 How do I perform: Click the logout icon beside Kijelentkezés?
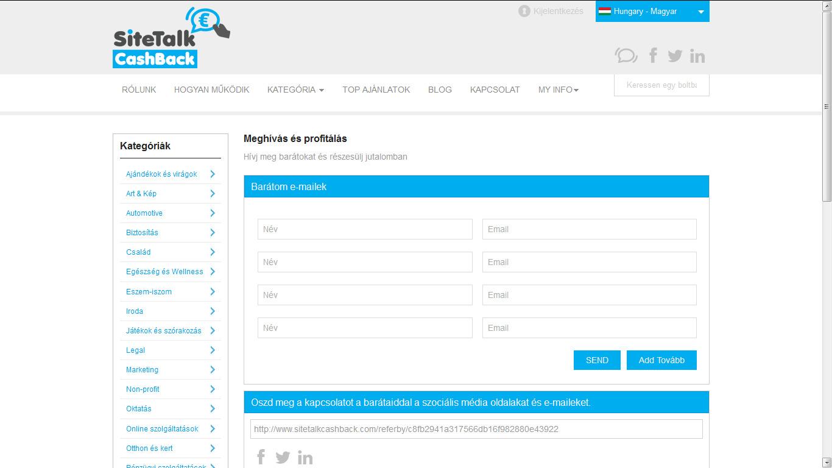point(524,11)
